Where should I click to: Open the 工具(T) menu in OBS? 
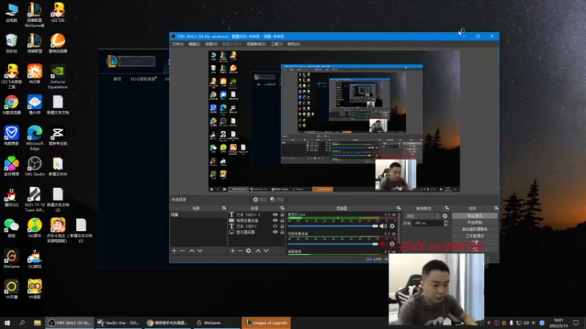[x=277, y=44]
